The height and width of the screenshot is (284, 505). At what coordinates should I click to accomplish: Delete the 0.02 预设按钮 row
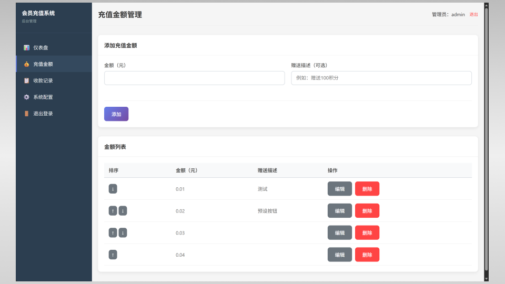click(x=367, y=211)
